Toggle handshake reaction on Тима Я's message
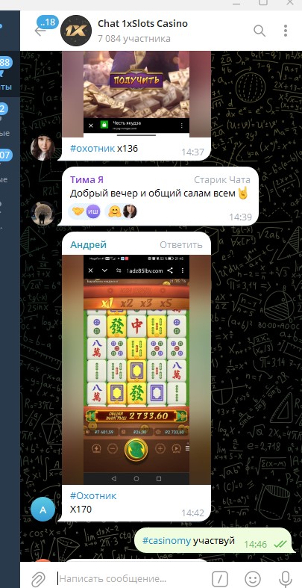Image resolution: width=302 pixels, height=588 pixels. click(84, 212)
